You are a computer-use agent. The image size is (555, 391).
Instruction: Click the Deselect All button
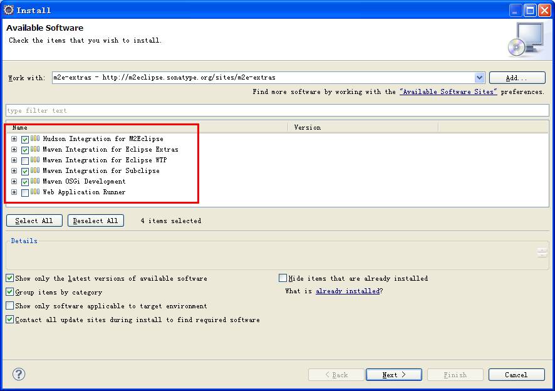tap(96, 221)
